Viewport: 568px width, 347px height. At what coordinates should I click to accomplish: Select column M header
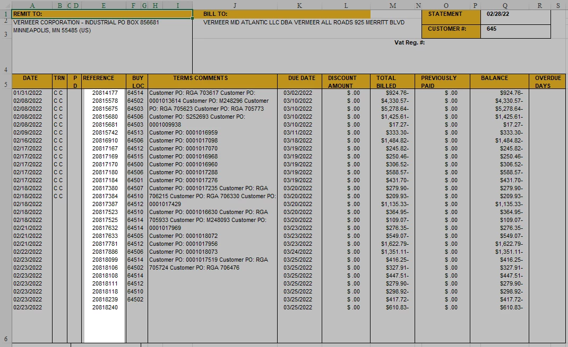393,5
